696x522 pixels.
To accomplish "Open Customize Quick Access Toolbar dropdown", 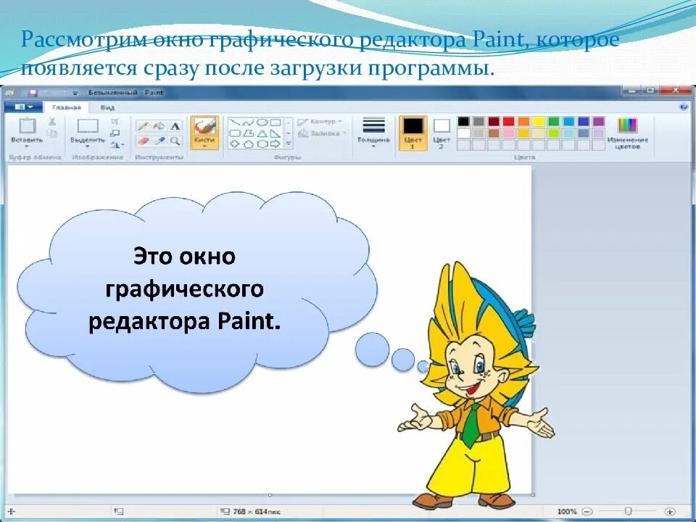I will (x=75, y=94).
